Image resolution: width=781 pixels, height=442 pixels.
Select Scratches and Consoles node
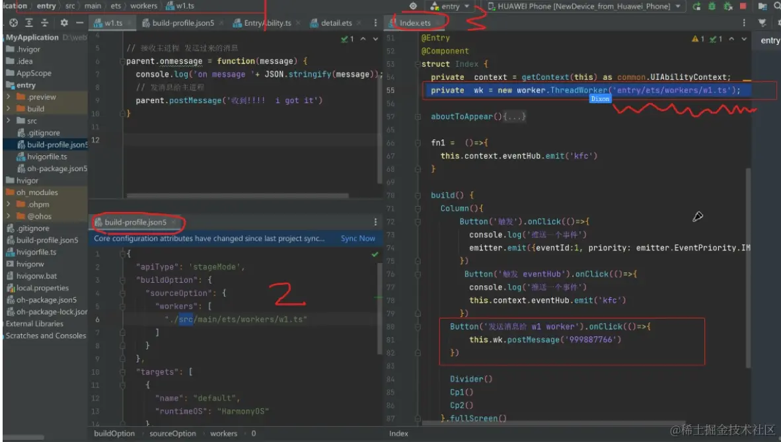46,336
